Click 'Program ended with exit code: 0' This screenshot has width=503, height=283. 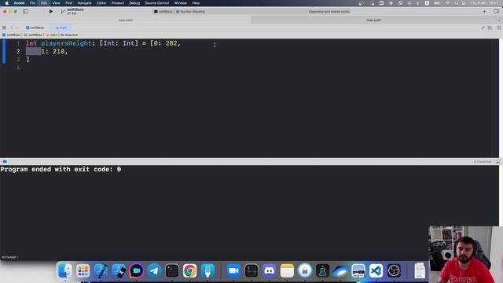(x=61, y=169)
